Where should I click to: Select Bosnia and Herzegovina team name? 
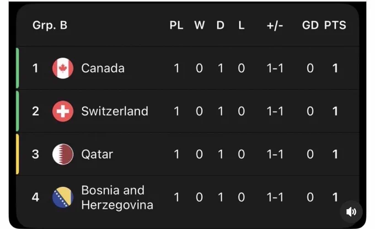coord(117,198)
